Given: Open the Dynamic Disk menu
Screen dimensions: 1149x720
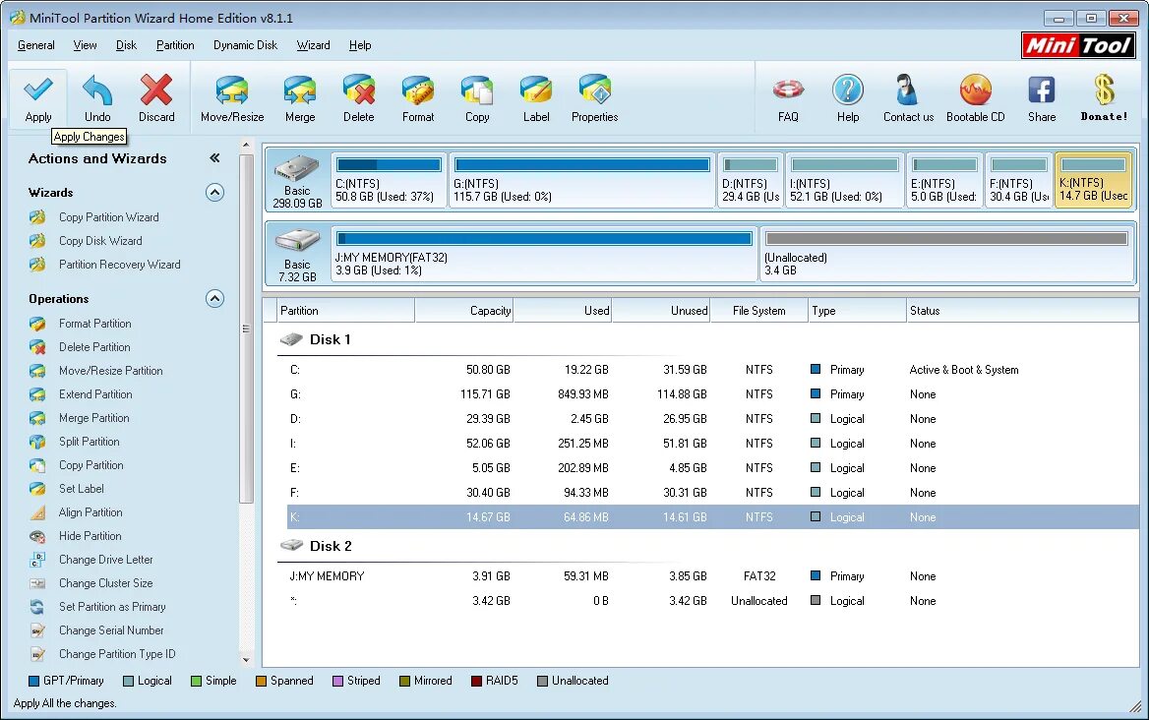Looking at the screenshot, I should (246, 45).
